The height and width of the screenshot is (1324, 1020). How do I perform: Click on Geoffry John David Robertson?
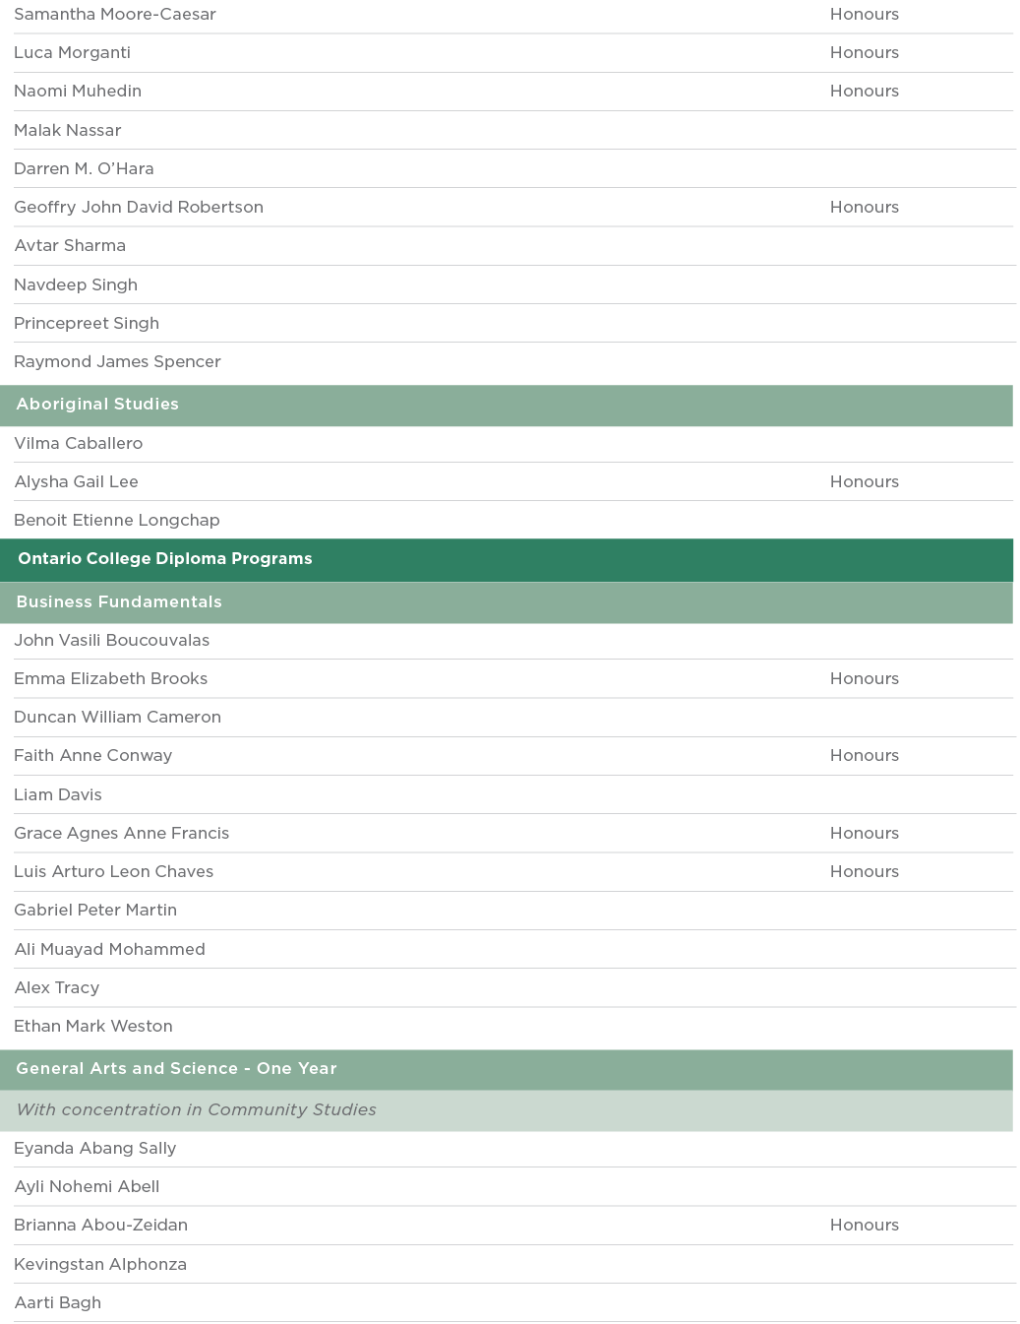(139, 208)
